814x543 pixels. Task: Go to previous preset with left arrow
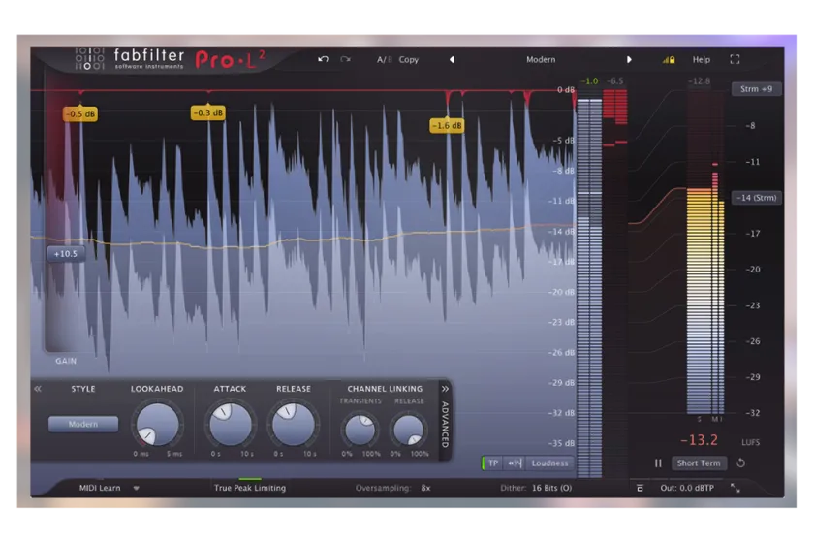(452, 60)
